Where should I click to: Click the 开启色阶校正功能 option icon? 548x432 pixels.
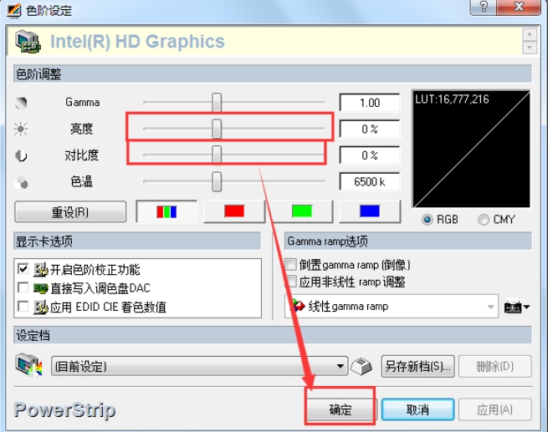click(41, 269)
